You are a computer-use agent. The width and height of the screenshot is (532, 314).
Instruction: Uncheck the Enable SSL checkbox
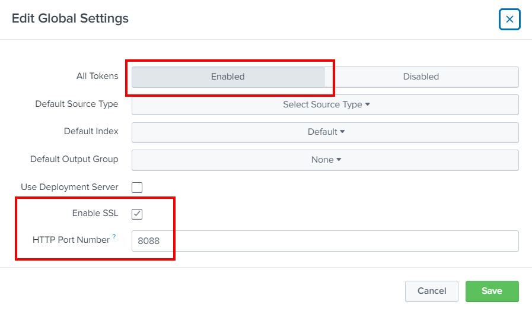137,214
